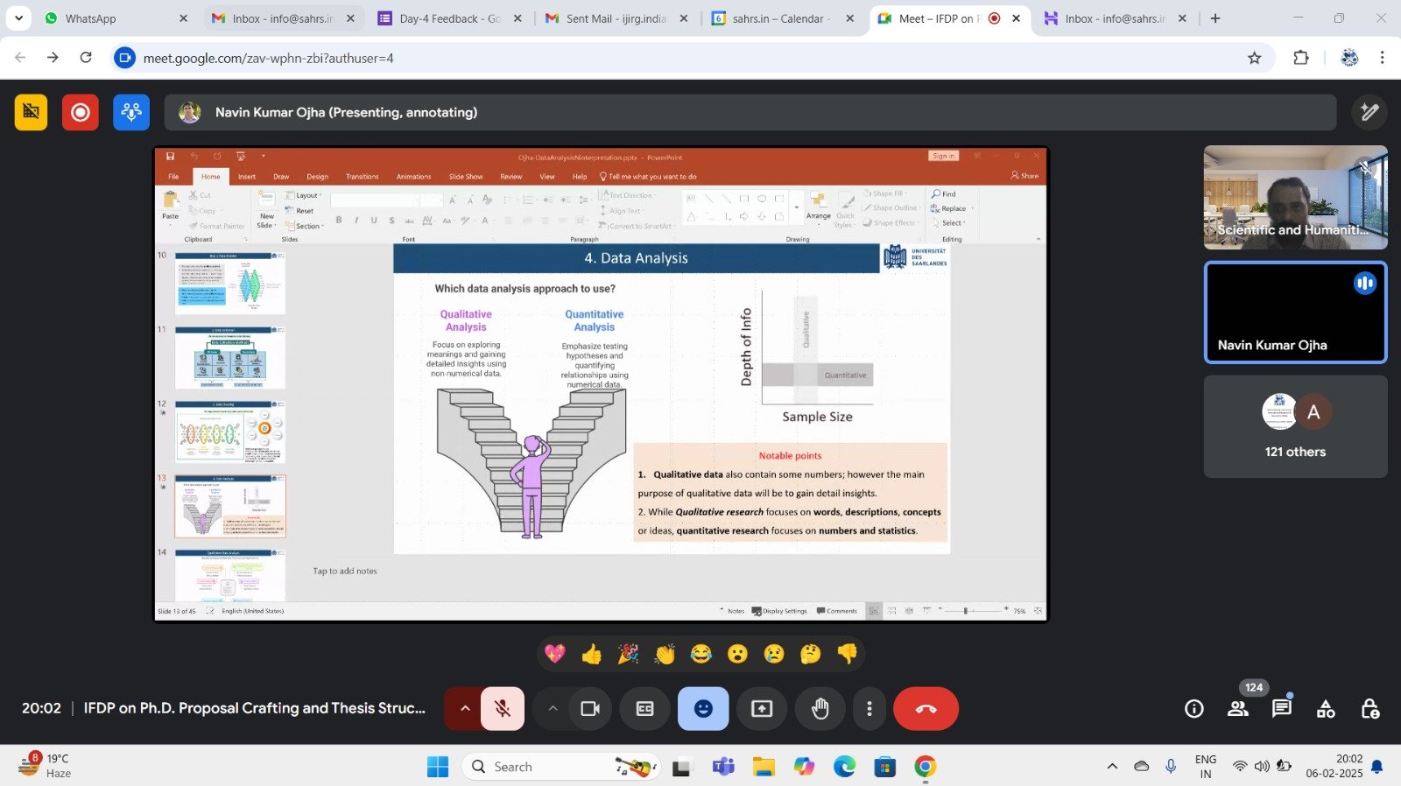Open the in-call chat panel

coord(1281,709)
